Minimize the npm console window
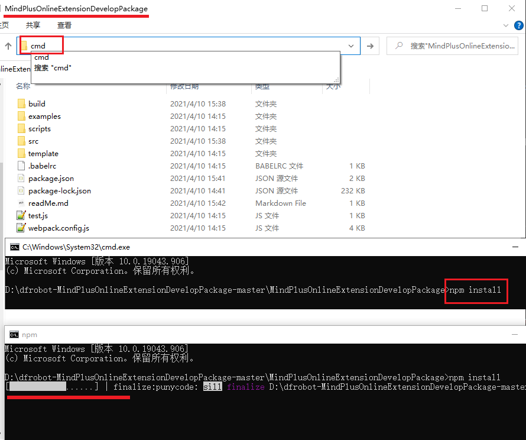The height and width of the screenshot is (440, 526). [515, 335]
